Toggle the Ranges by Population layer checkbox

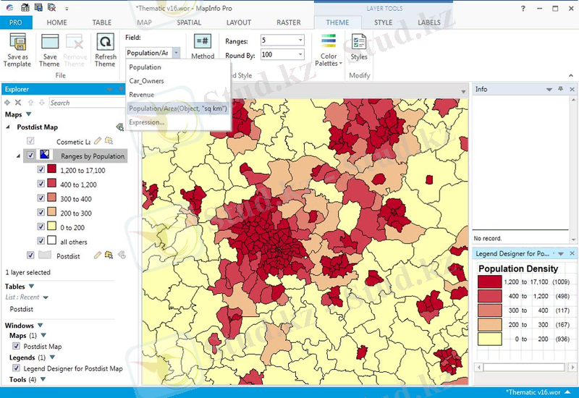(30, 156)
